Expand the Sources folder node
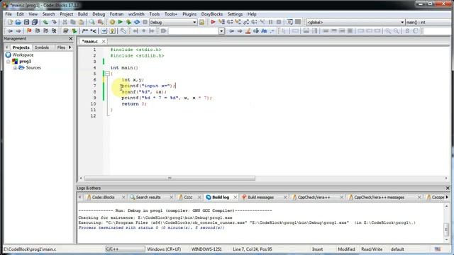The height and width of the screenshot is (255, 454). coord(15,68)
